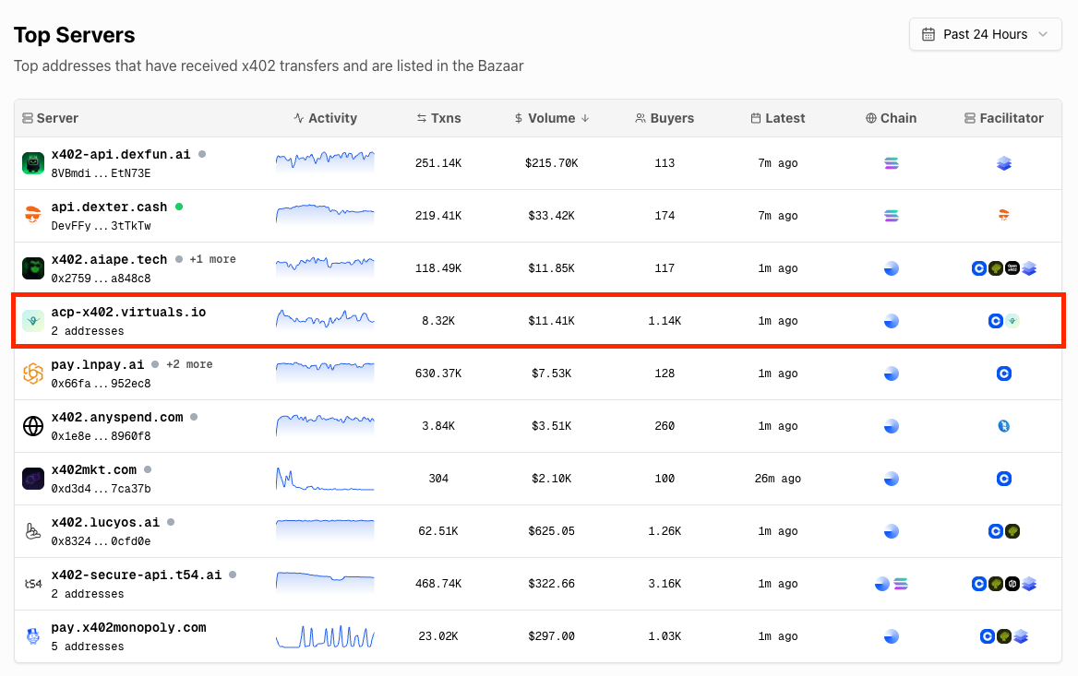1078x676 pixels.
Task: Open the pay.x402monopoly.com server link
Action: (x=128, y=627)
